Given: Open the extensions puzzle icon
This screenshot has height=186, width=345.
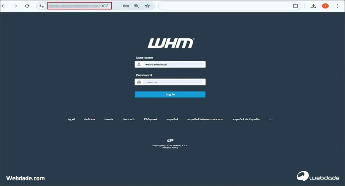Looking at the screenshot, I should pyautogui.click(x=295, y=6).
